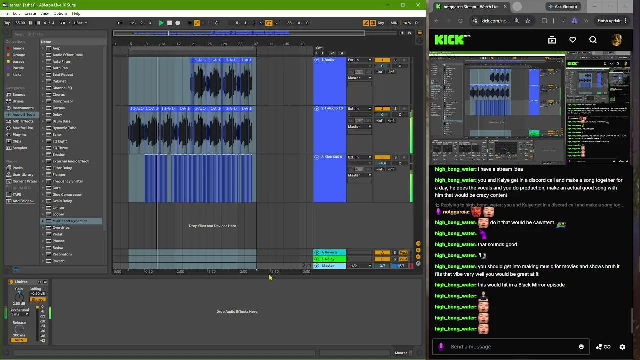The height and width of the screenshot is (360, 640).
Task: Open the Sounds category in browser
Action: (x=19, y=95)
